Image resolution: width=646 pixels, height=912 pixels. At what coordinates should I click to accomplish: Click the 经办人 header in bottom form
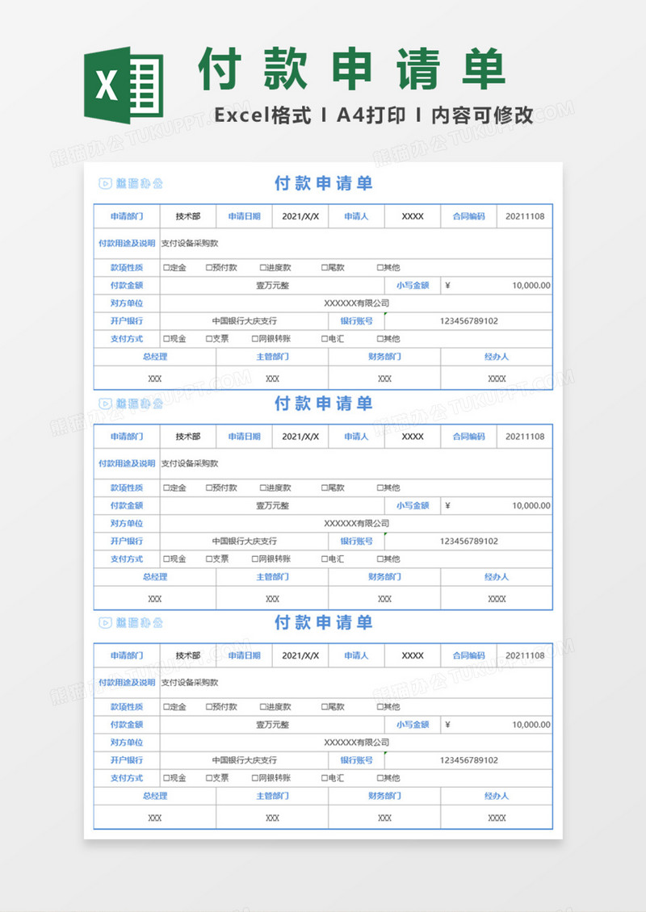click(497, 796)
